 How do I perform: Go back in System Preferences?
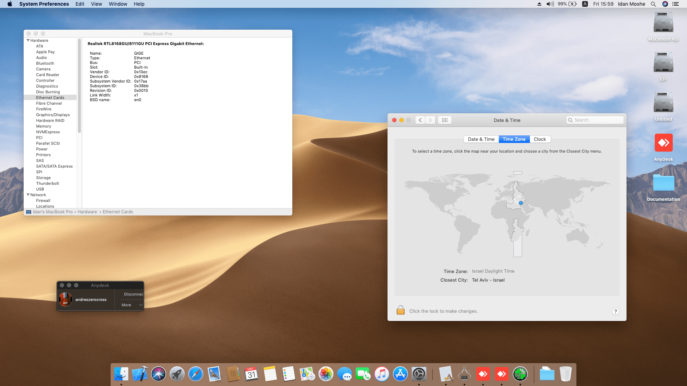[x=420, y=120]
